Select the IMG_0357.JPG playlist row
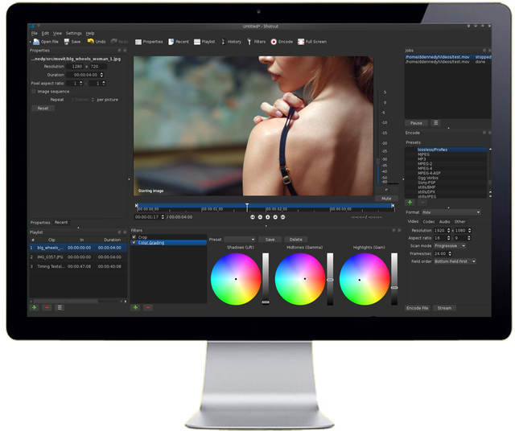 pyautogui.click(x=78, y=257)
